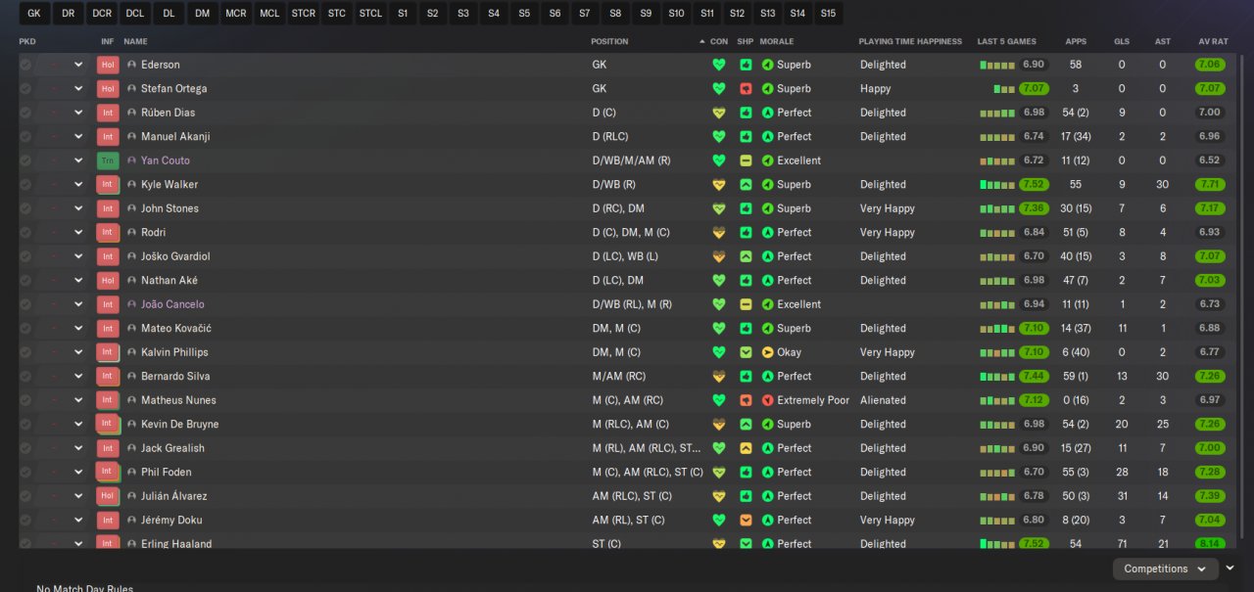The width and height of the screenshot is (1254, 592).
Task: Click Erling Haaland's 8.14 average rating
Action: click(x=1210, y=544)
